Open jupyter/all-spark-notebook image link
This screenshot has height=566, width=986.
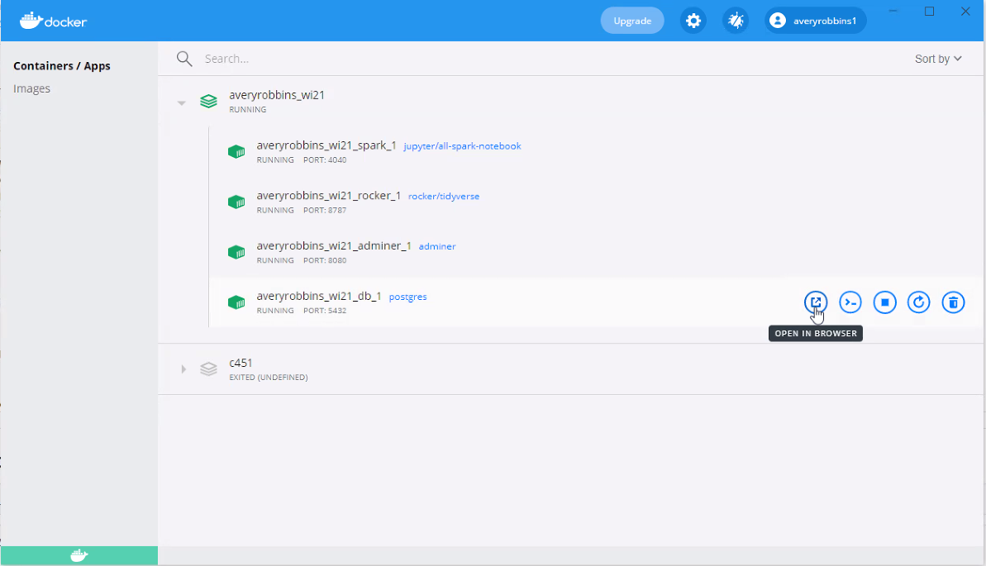point(462,146)
